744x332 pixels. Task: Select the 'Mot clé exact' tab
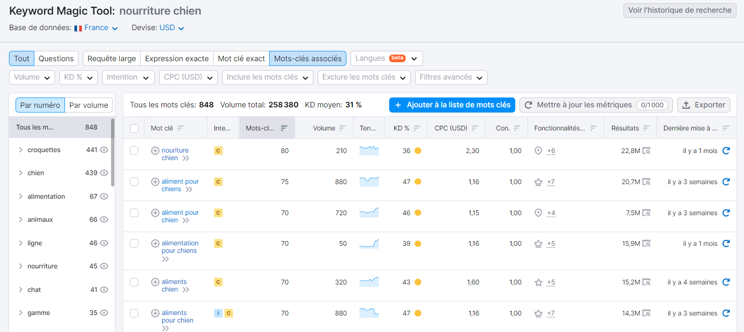(x=241, y=58)
